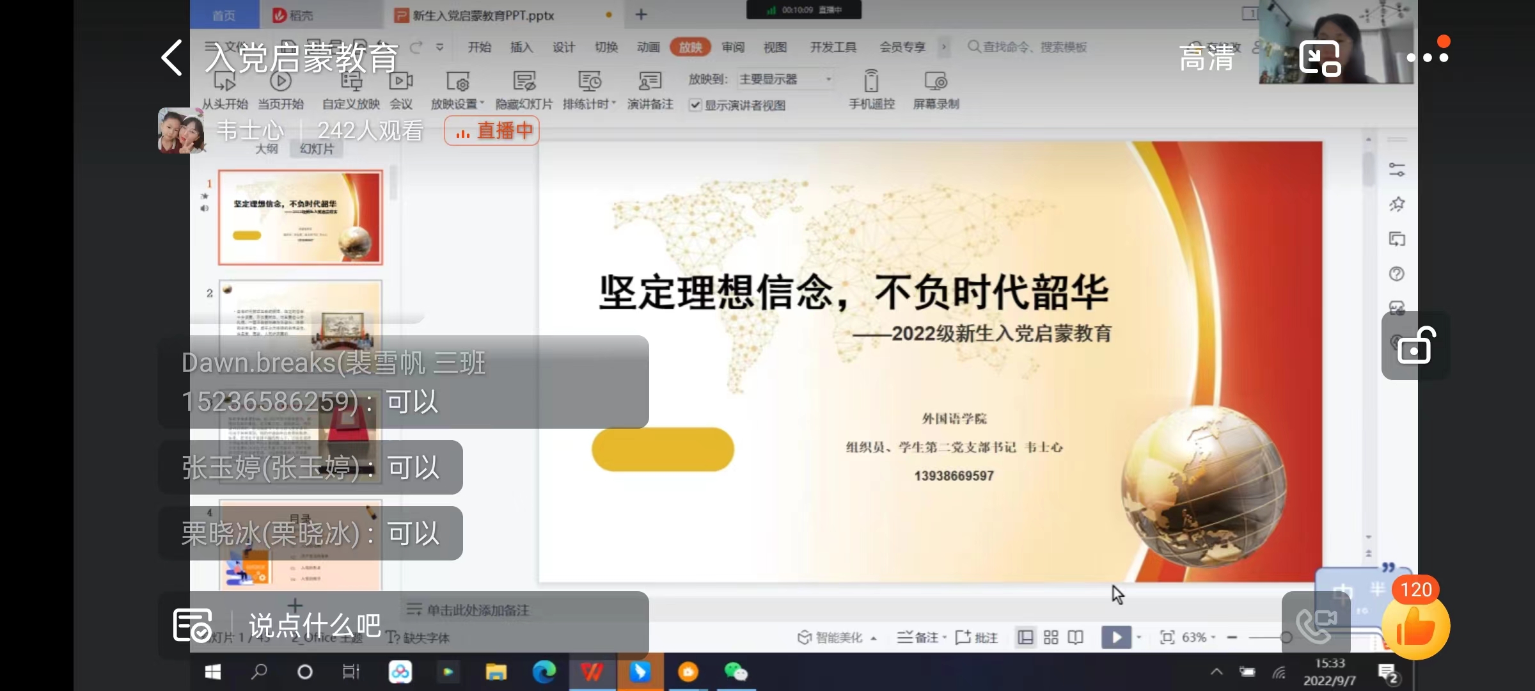The width and height of the screenshot is (1535, 691).
Task: Toggle the 显示演讲者视图 checkbox
Action: (x=696, y=105)
